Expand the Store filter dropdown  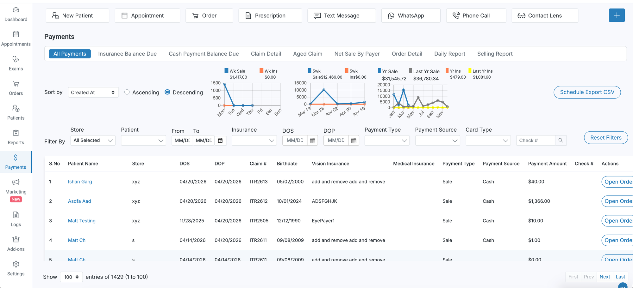(x=93, y=141)
